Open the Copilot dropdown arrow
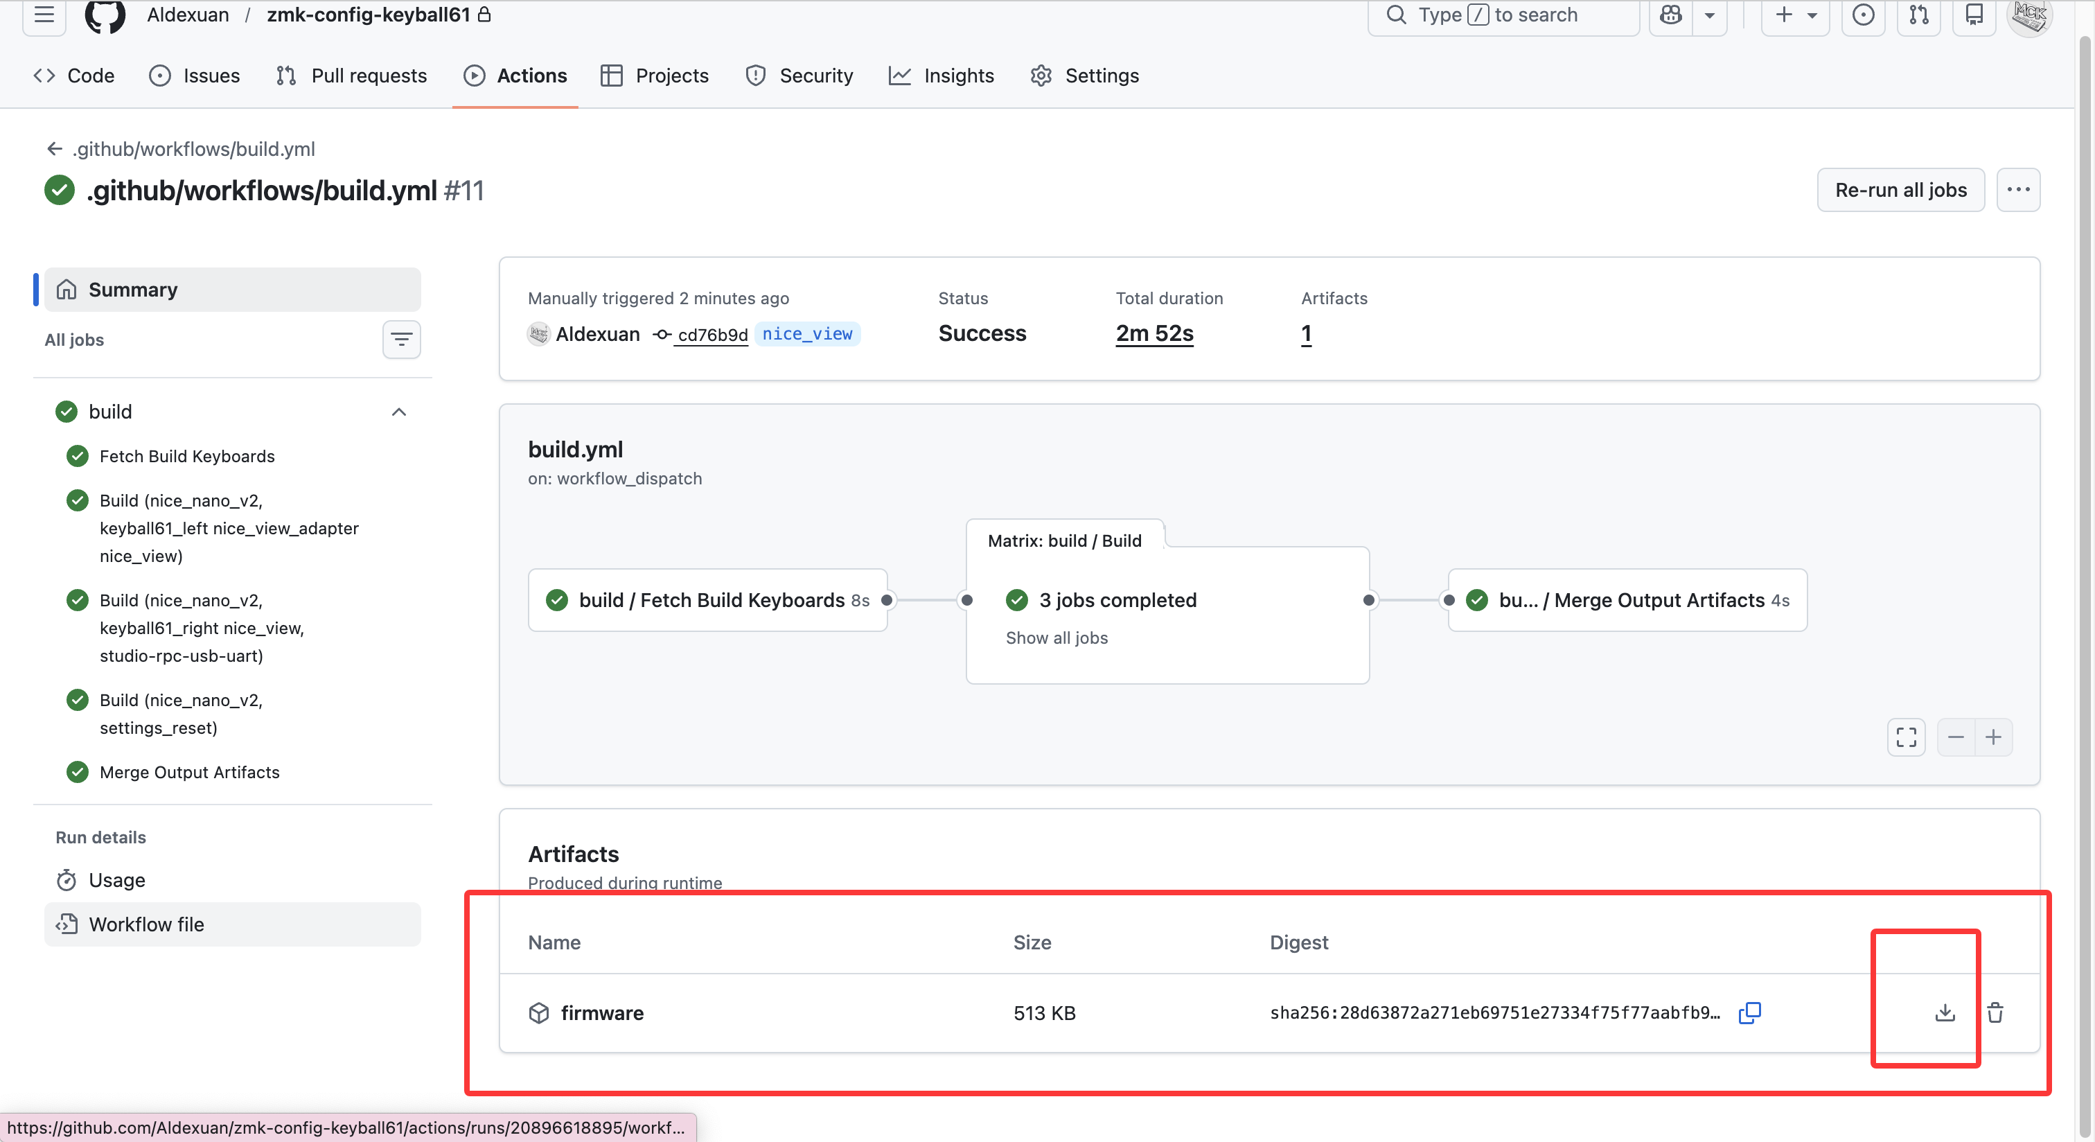Viewport: 2095px width, 1142px height. [x=1710, y=15]
